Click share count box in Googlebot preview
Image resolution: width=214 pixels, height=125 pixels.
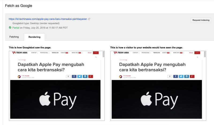(x=68, y=76)
